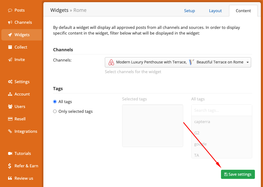Screen dimensions: 263x187
Task: Click the Refer & Earn dollar icon
Action: 9,166
